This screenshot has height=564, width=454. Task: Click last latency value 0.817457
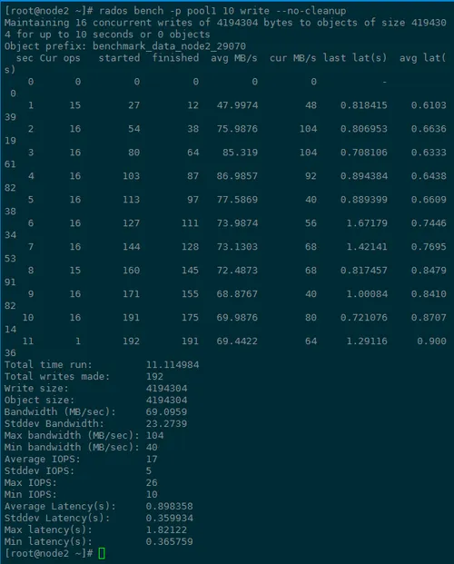point(364,270)
